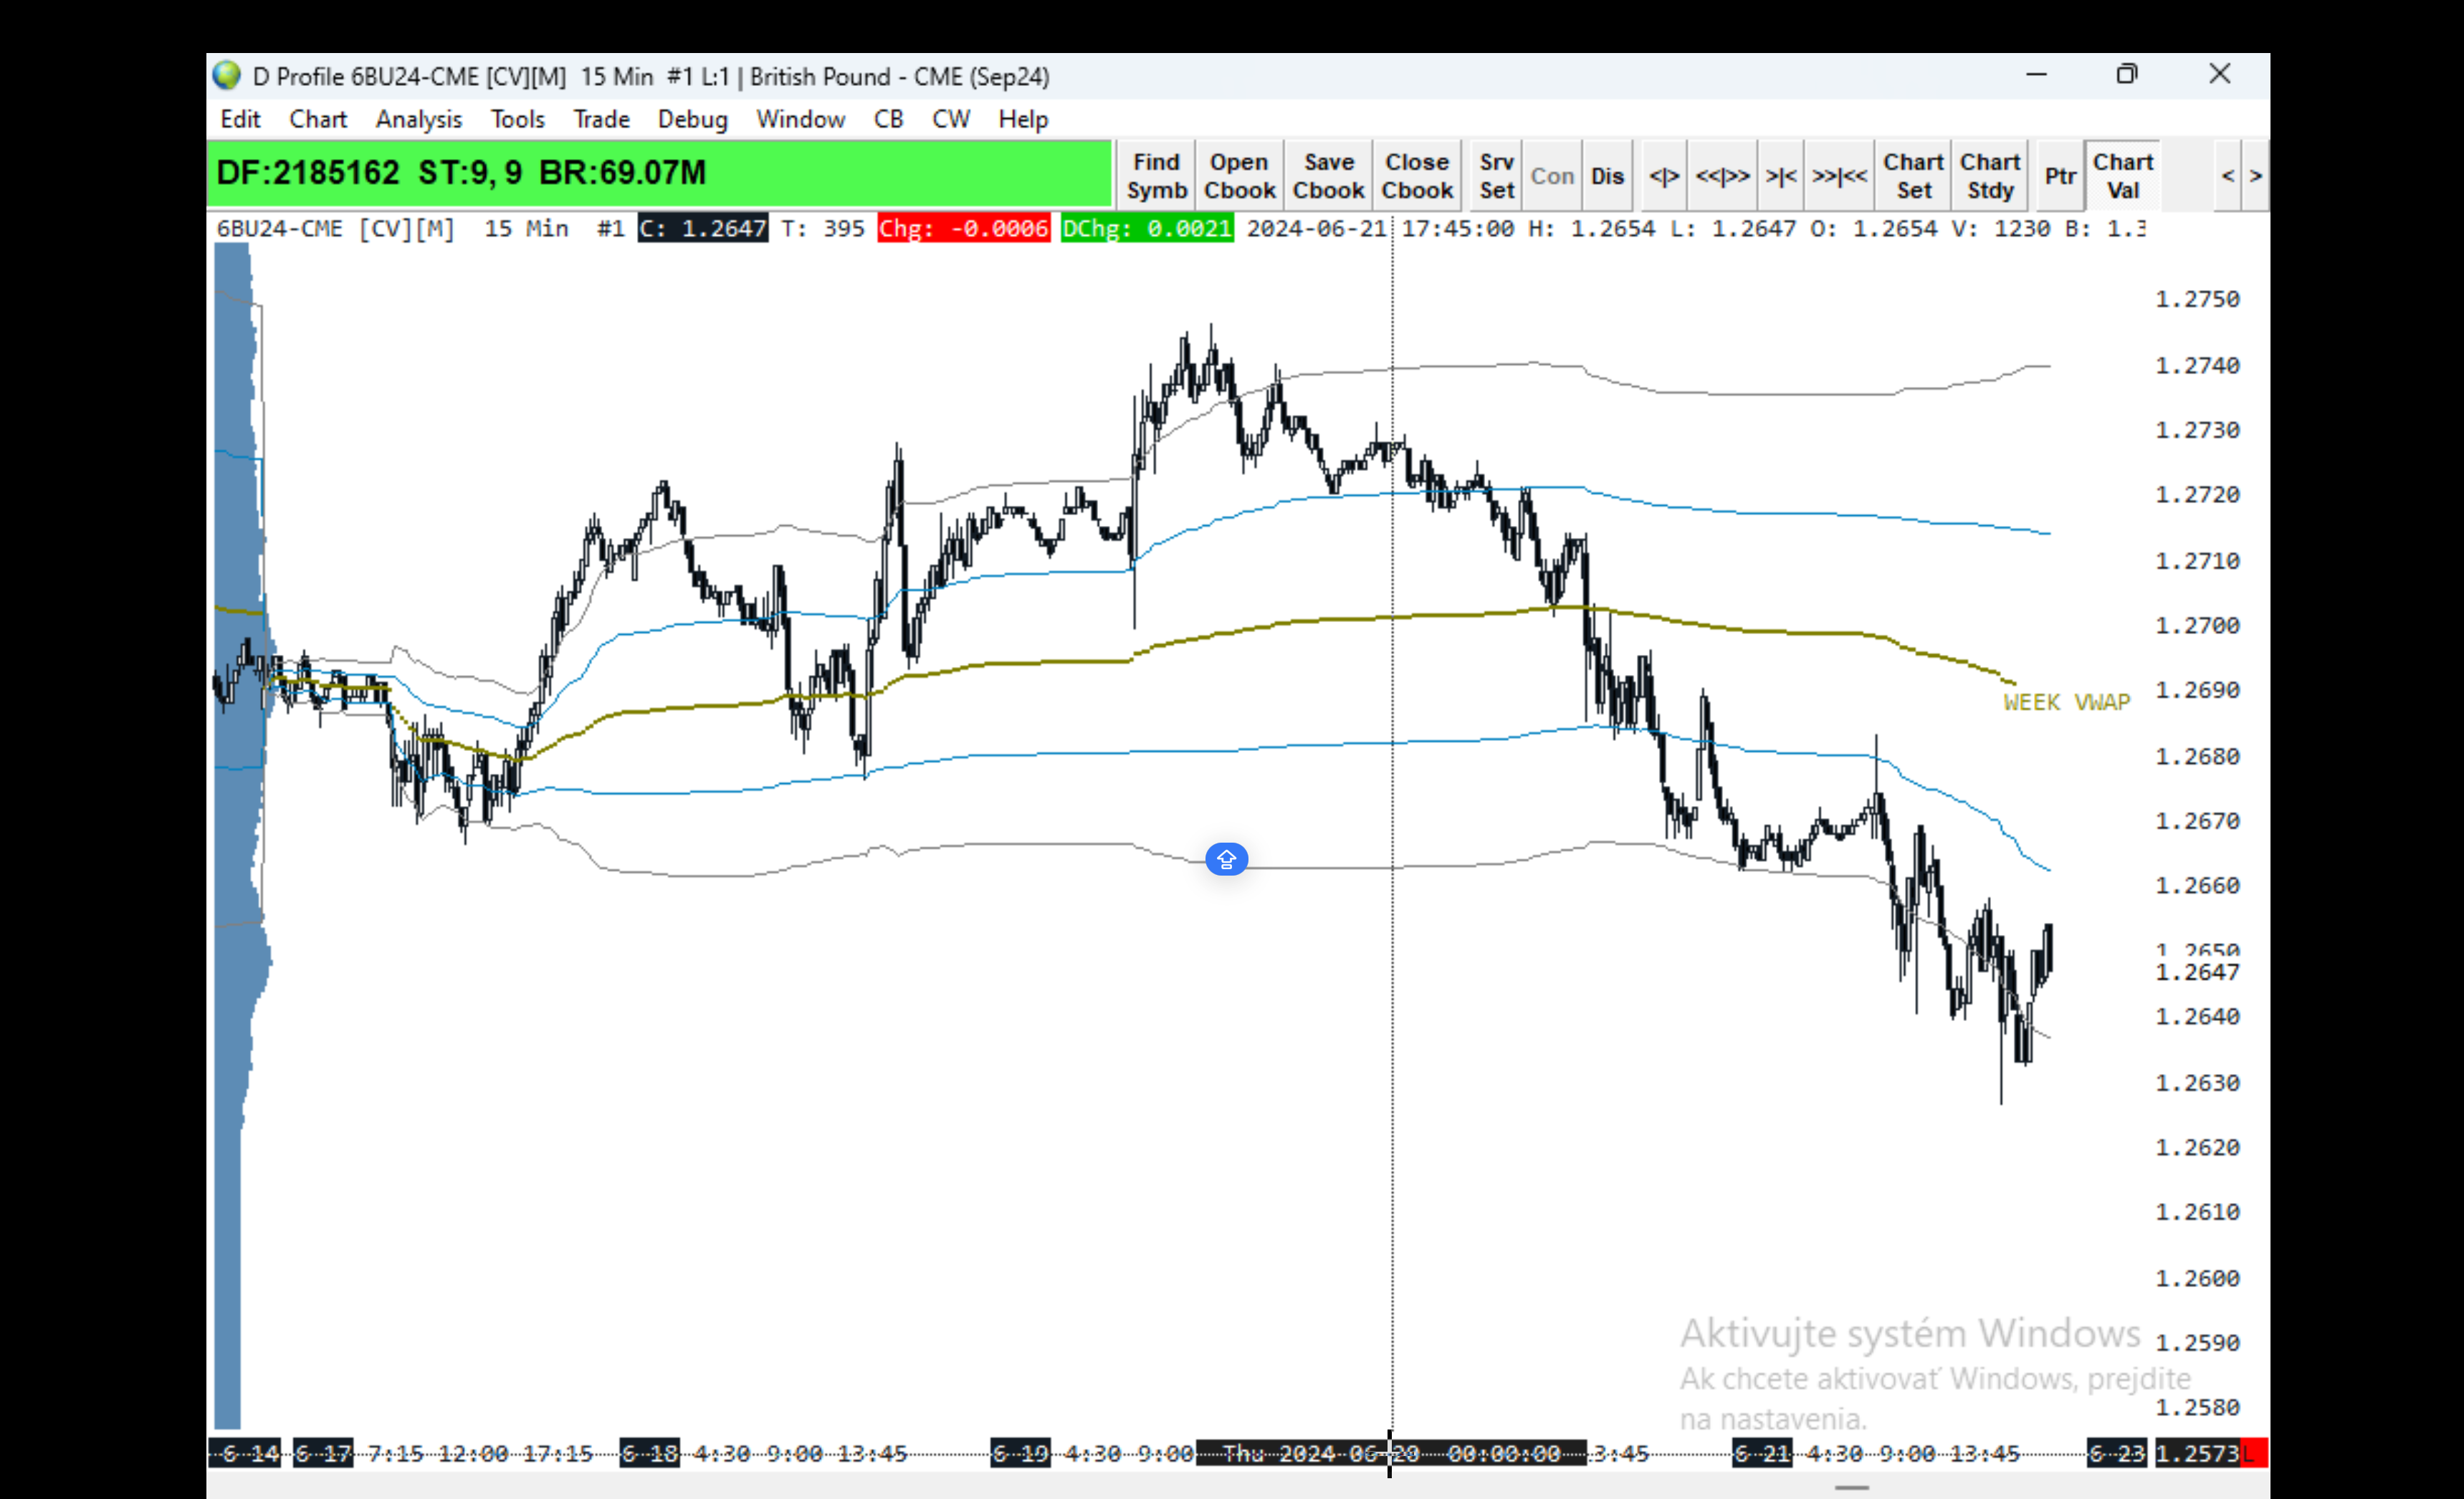
Task: Click the Open Cbook toolbar button
Action: tap(1239, 176)
